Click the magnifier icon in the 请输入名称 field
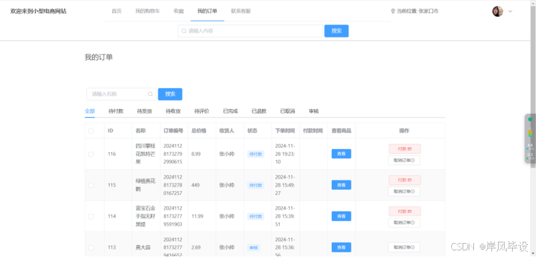This screenshot has width=536, height=257. 150,94
